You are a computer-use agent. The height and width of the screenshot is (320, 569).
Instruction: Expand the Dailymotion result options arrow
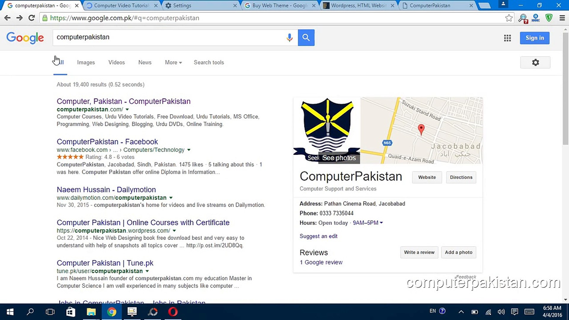171,198
